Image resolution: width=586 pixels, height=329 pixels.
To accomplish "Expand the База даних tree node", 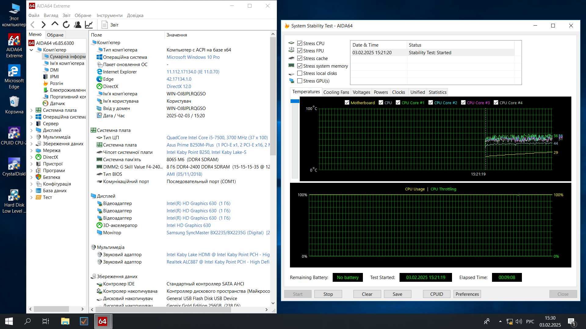I will pyautogui.click(x=31, y=190).
